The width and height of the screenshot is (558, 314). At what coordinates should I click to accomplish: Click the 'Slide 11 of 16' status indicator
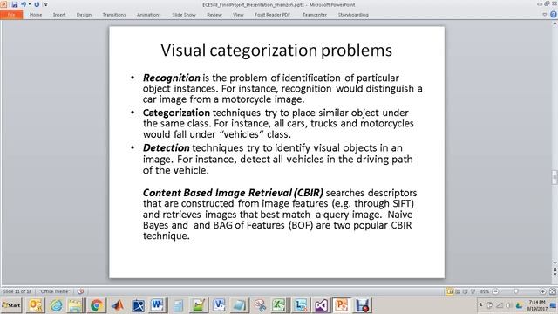tap(17, 291)
